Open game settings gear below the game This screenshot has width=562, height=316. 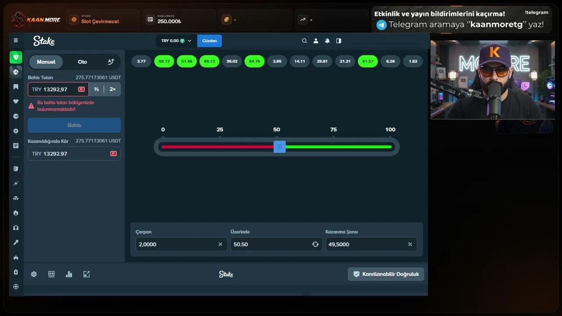34,274
